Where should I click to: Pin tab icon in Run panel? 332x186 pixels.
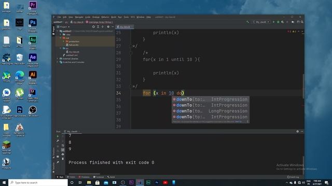click(58, 162)
